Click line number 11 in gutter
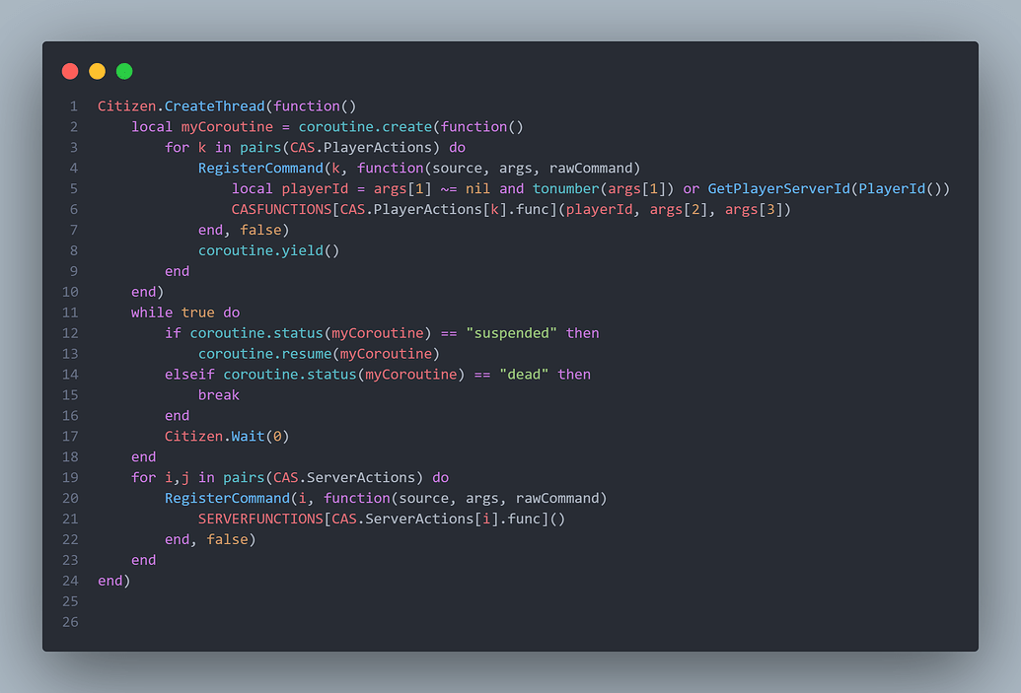 click(70, 312)
